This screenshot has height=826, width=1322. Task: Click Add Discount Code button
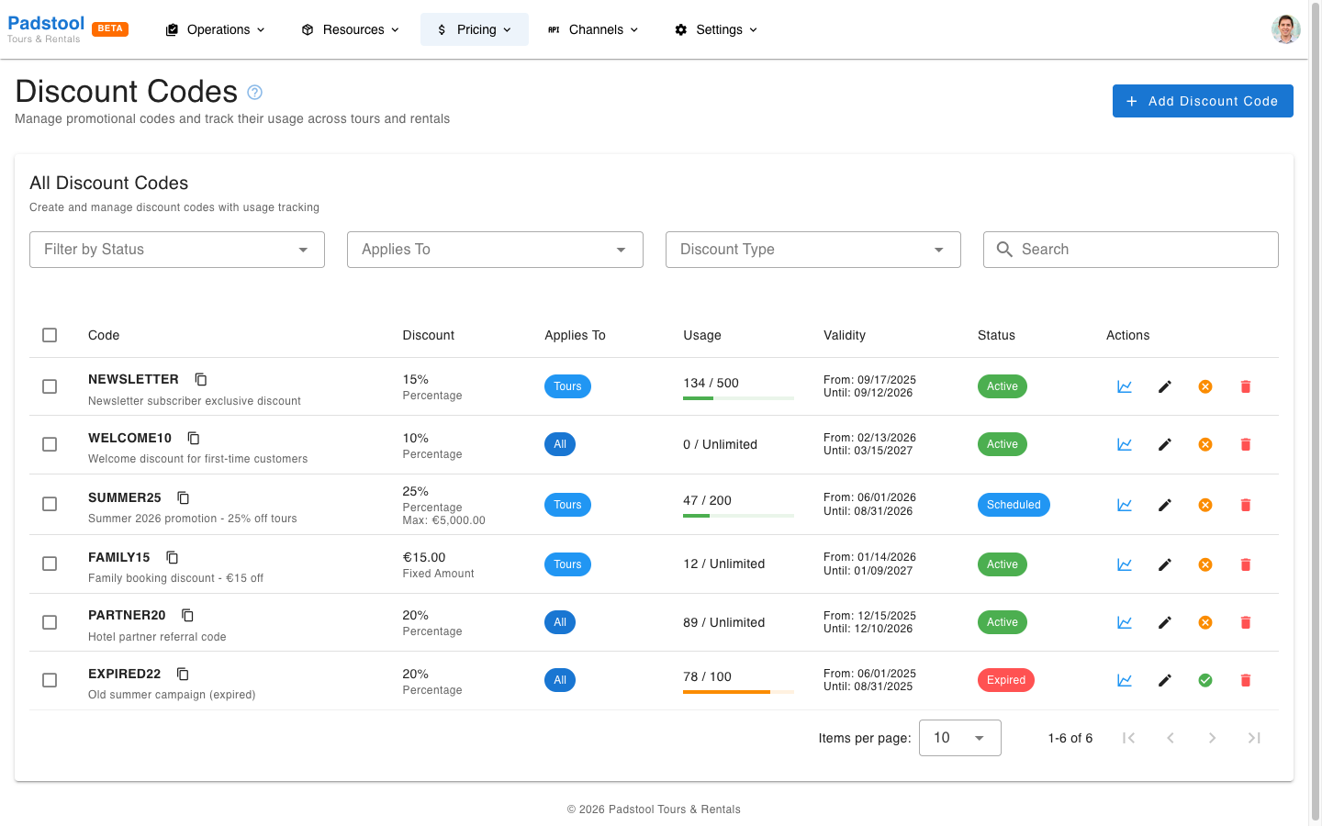click(1203, 101)
